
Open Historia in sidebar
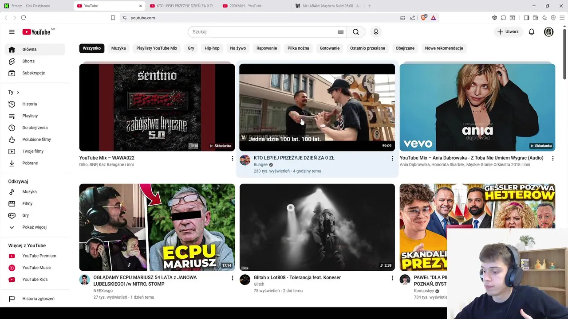[35, 104]
